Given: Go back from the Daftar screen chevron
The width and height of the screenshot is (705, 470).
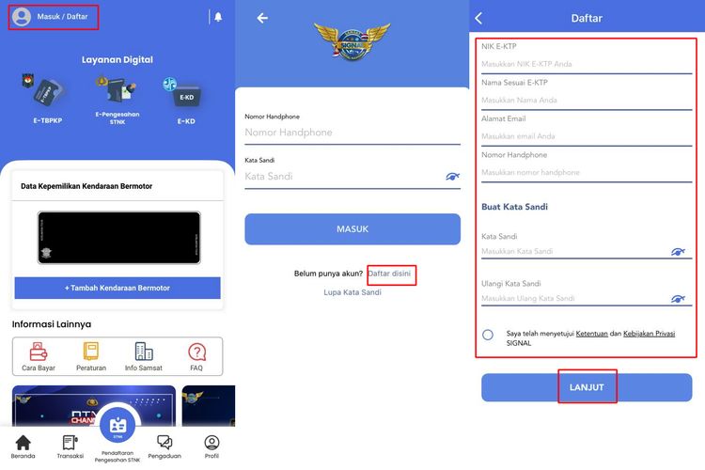Looking at the screenshot, I should (478, 18).
